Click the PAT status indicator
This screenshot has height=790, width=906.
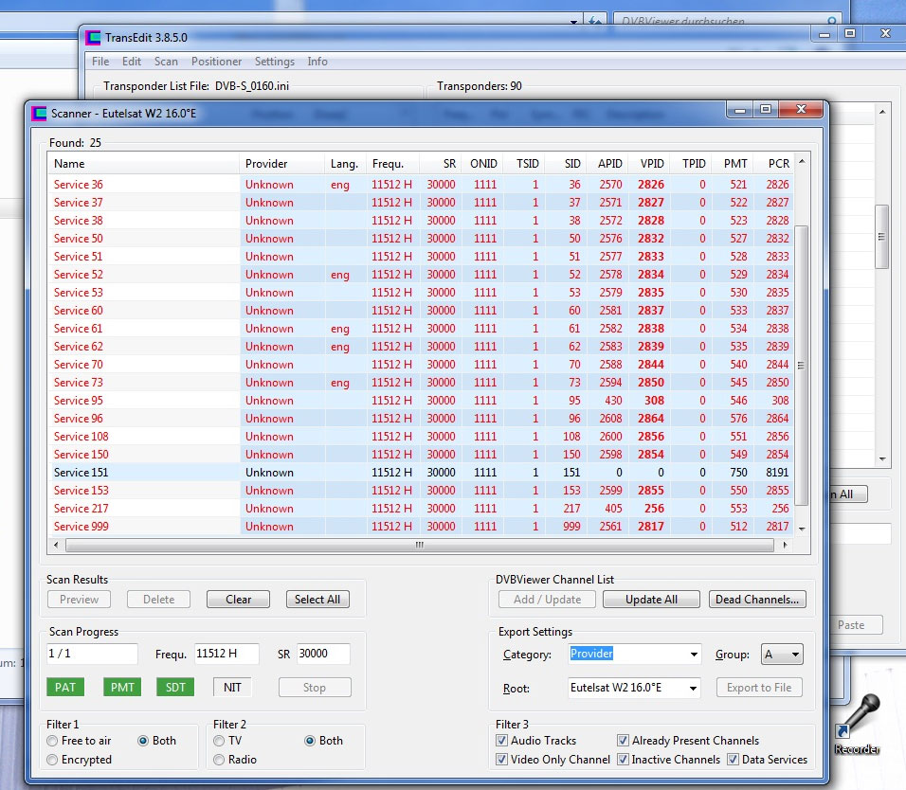coord(65,687)
